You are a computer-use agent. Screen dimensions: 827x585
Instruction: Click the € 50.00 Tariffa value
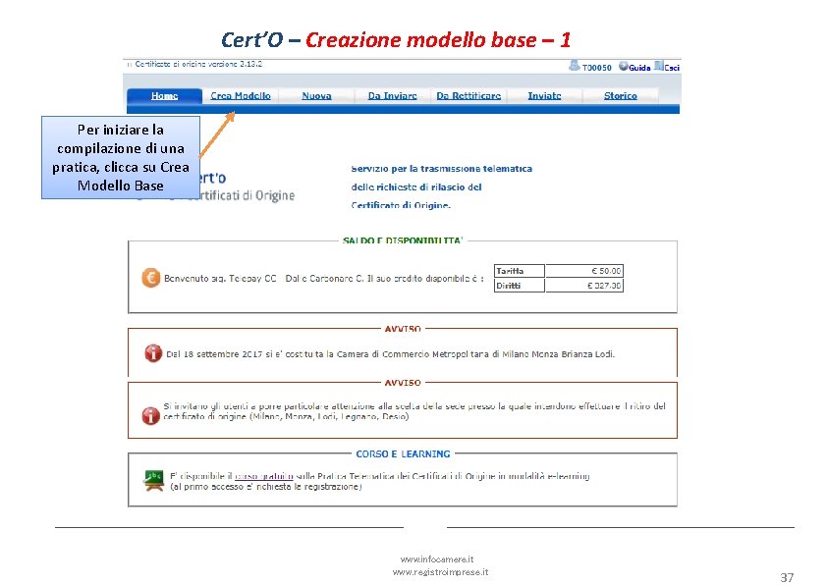pos(584,271)
